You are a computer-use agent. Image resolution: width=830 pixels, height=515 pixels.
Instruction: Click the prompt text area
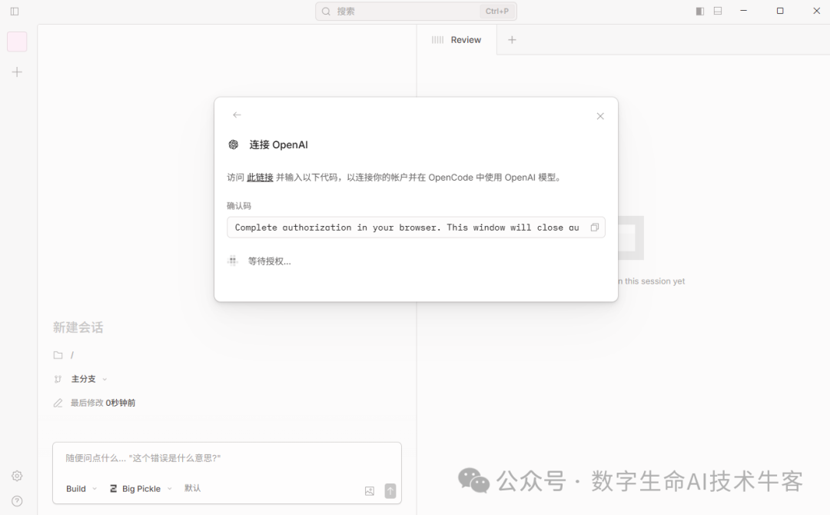[227, 458]
